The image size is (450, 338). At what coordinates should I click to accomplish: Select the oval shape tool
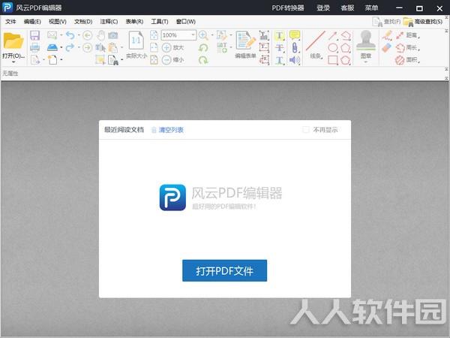pos(333,48)
